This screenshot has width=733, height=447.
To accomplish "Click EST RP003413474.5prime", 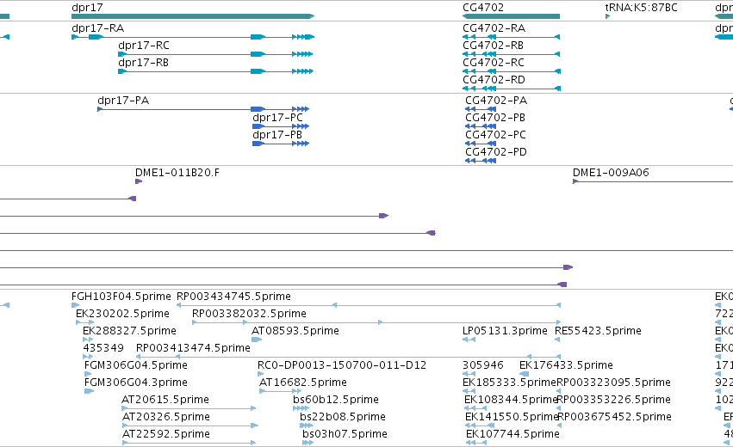I will [348, 357].
